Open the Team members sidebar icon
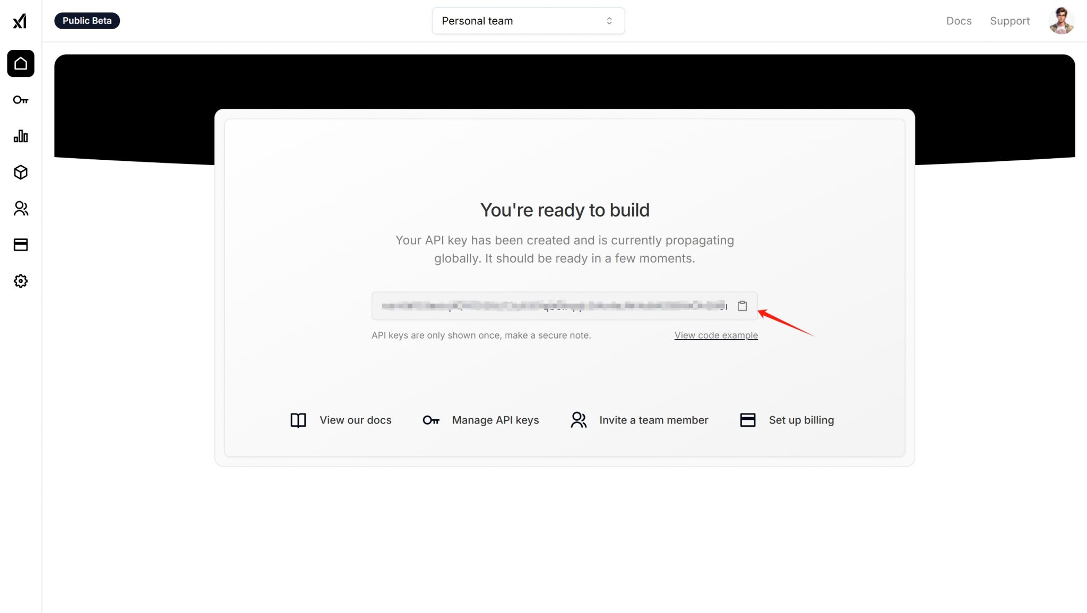Screen dimensions: 1087x613 (x=21, y=209)
